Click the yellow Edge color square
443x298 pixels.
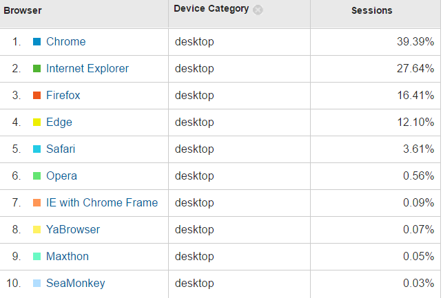37,123
